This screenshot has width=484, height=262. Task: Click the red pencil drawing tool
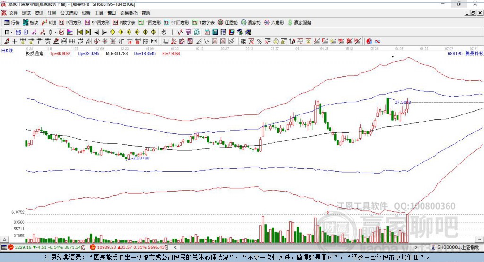click(7, 42)
